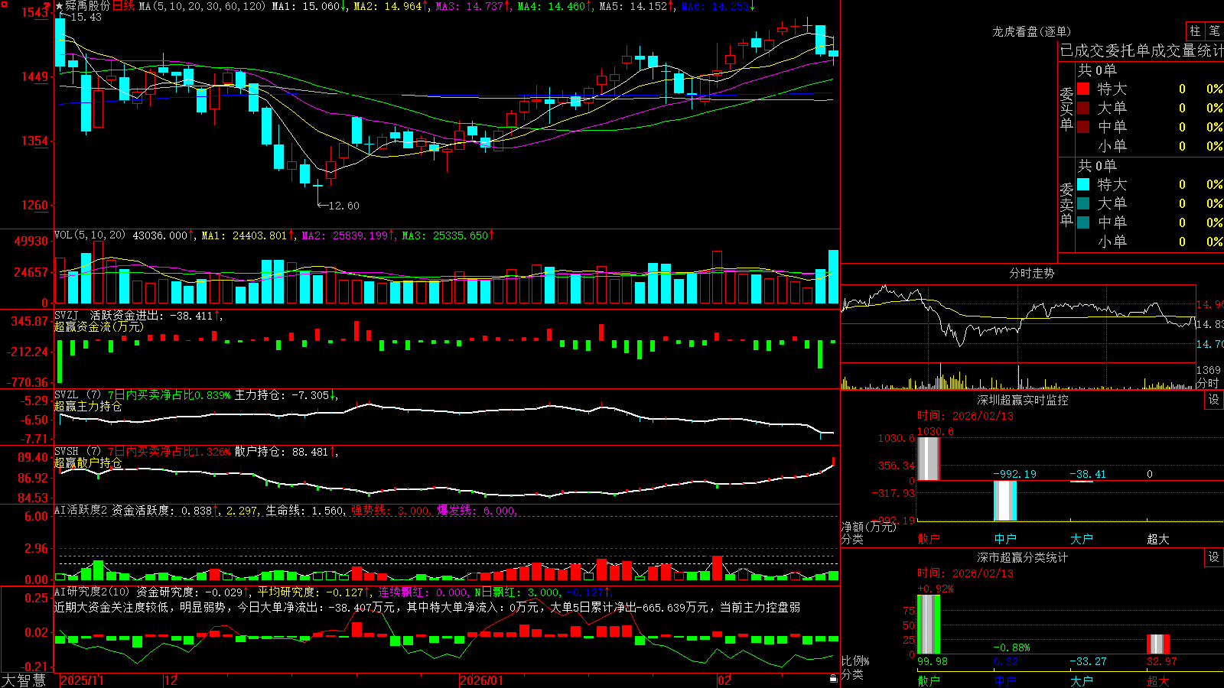Click the 散户持仓: 88.481 readout
Screen dimensions: 1224x688
(x=286, y=452)
